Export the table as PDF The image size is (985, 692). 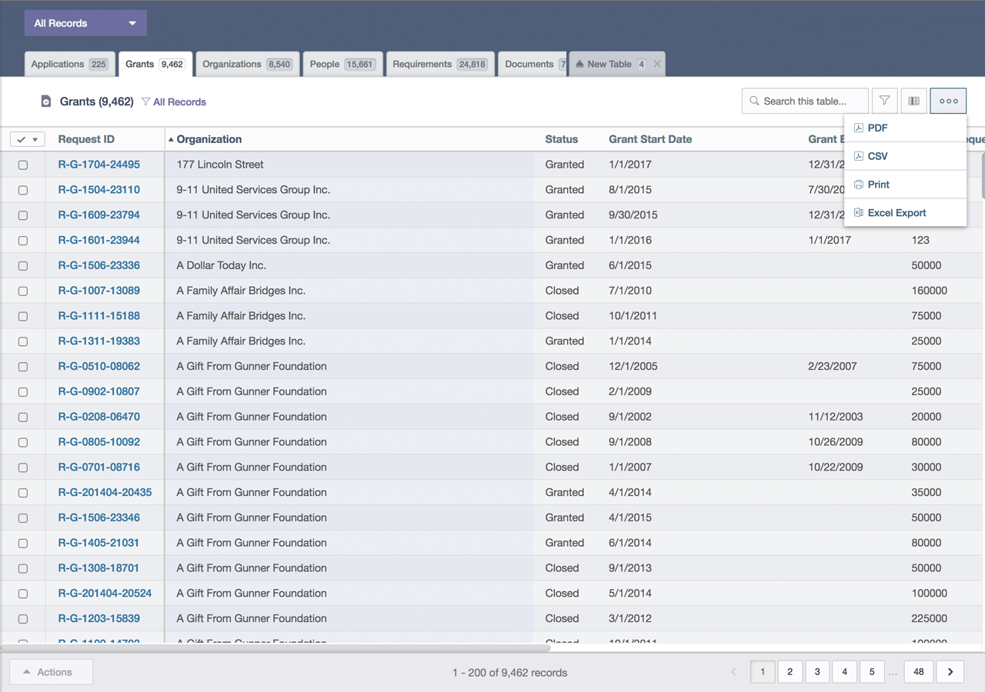pos(877,128)
